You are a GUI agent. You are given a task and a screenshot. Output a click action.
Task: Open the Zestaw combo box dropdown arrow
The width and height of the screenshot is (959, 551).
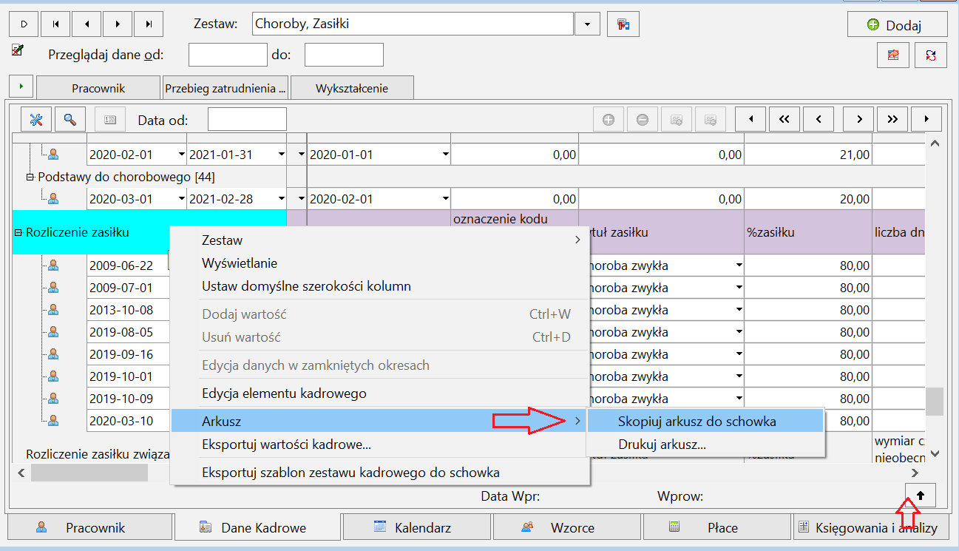(587, 24)
